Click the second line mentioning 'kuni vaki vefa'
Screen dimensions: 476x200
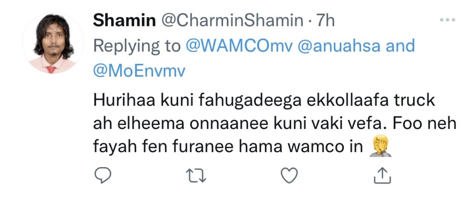pyautogui.click(x=275, y=124)
